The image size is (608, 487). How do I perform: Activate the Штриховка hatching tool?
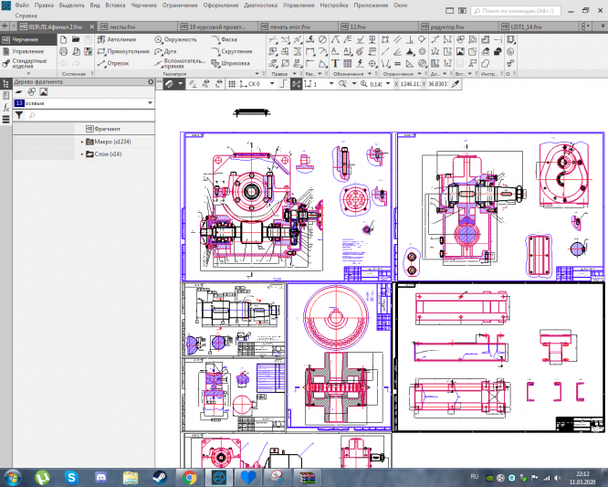click(x=233, y=63)
